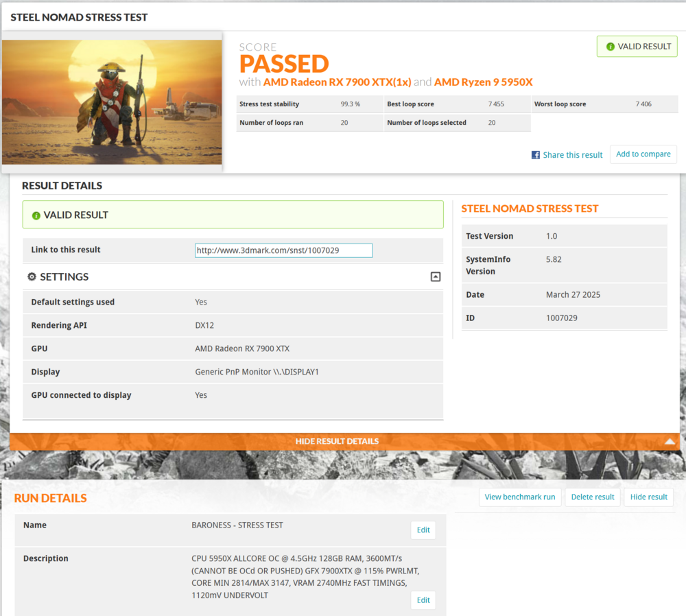686x616 pixels.
Task: Click the Share this result link text
Action: [x=572, y=155]
